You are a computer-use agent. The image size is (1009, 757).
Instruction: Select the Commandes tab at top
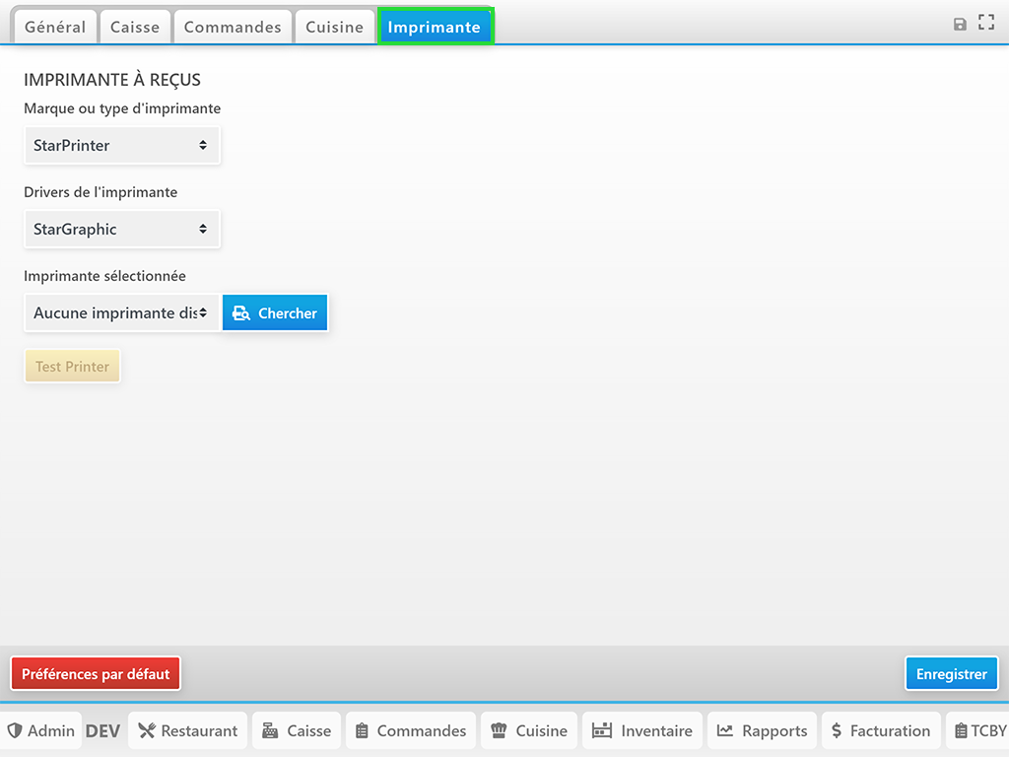(x=233, y=28)
